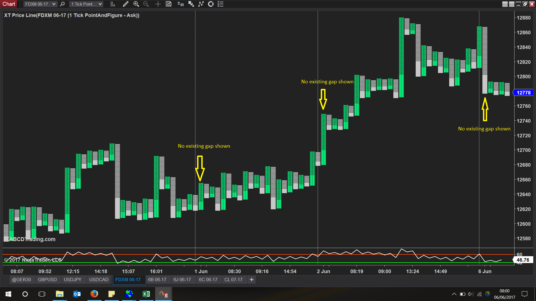536x301 pixels.
Task: Add a new chart tab
Action: pyautogui.click(x=252, y=280)
